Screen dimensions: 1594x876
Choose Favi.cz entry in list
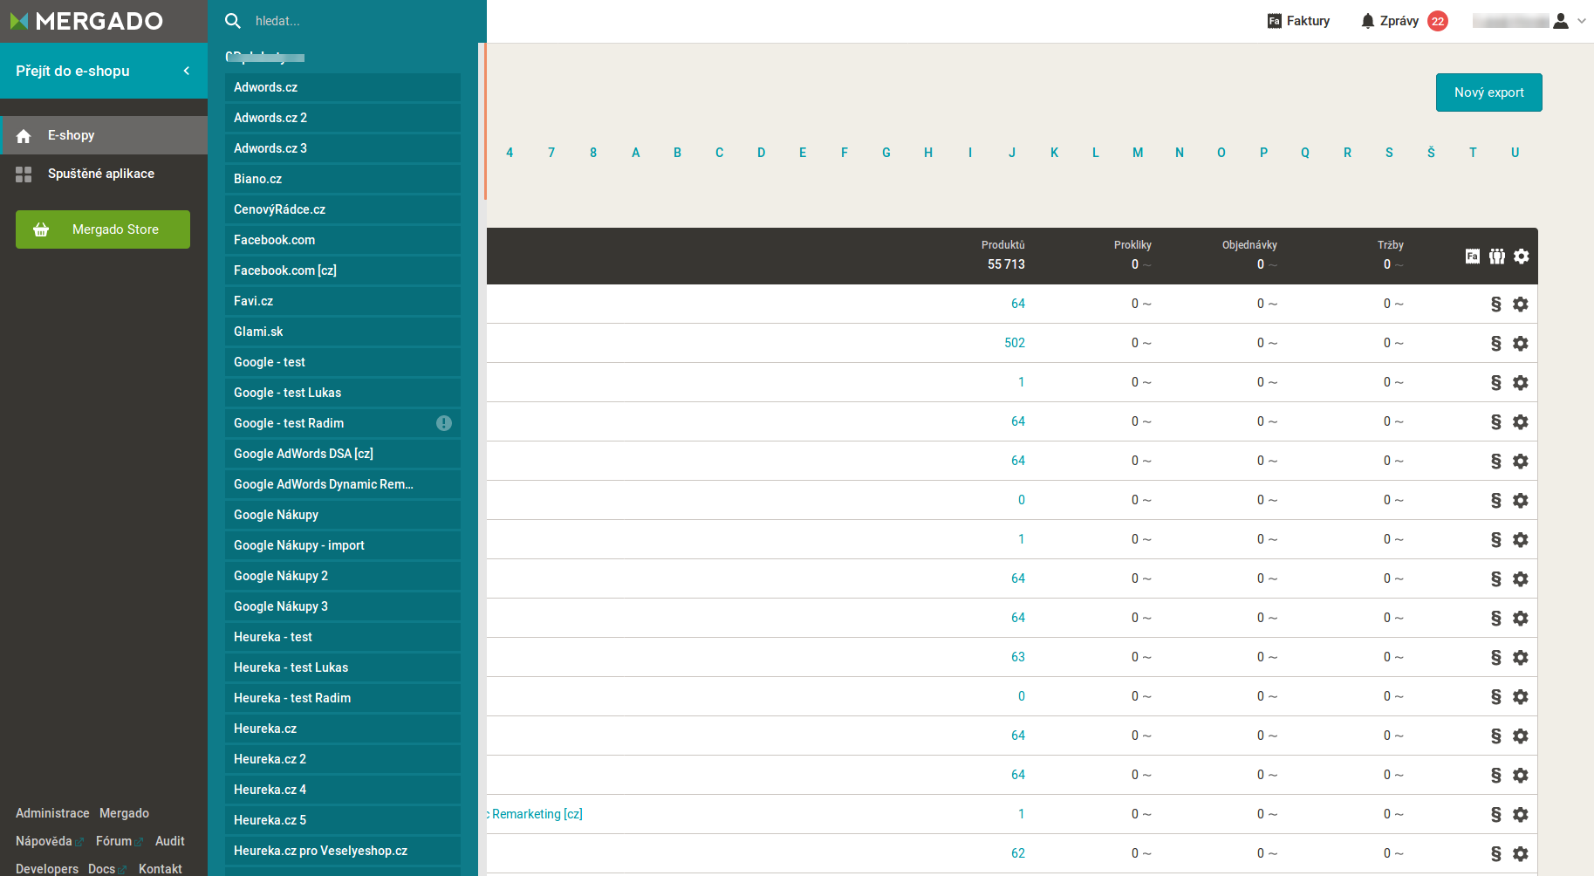(343, 301)
